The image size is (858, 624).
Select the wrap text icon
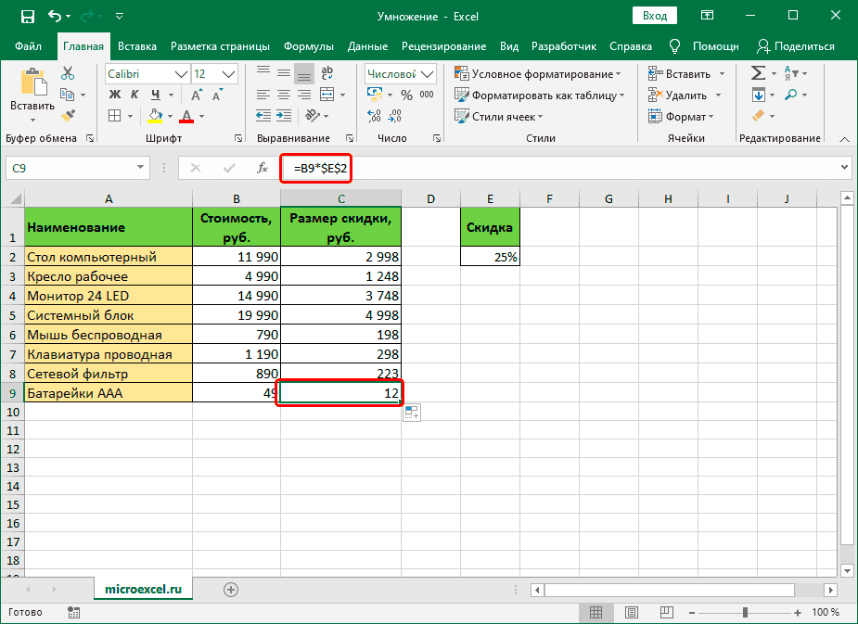[x=326, y=72]
